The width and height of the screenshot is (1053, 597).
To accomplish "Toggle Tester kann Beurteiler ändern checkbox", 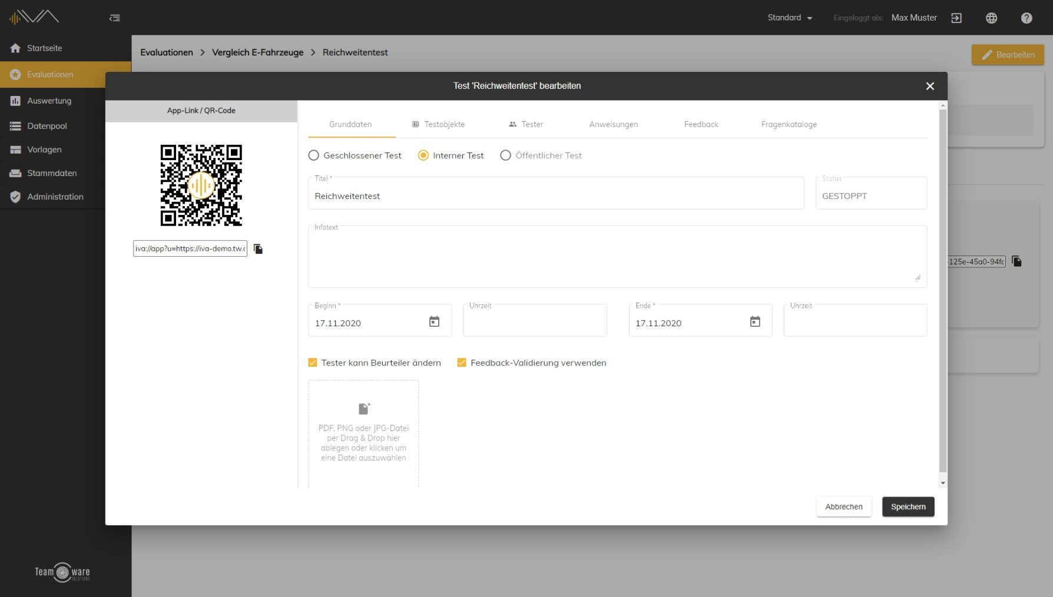I will [313, 363].
